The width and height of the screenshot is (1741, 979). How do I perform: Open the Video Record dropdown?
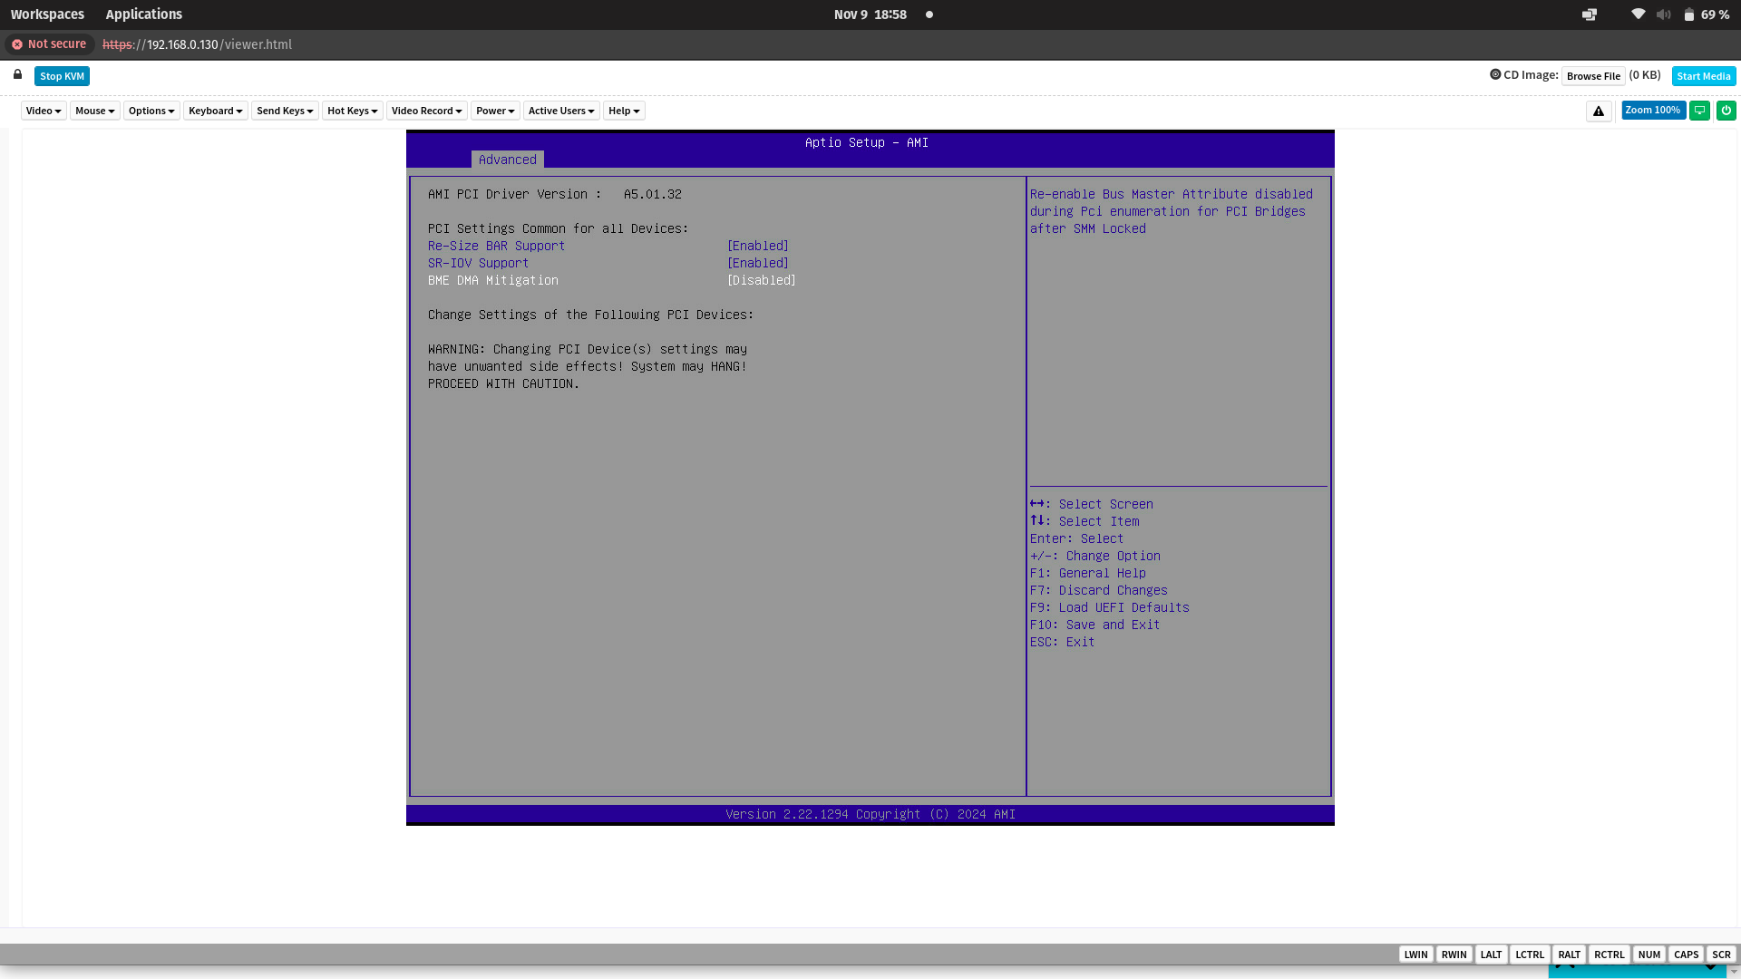427,111
